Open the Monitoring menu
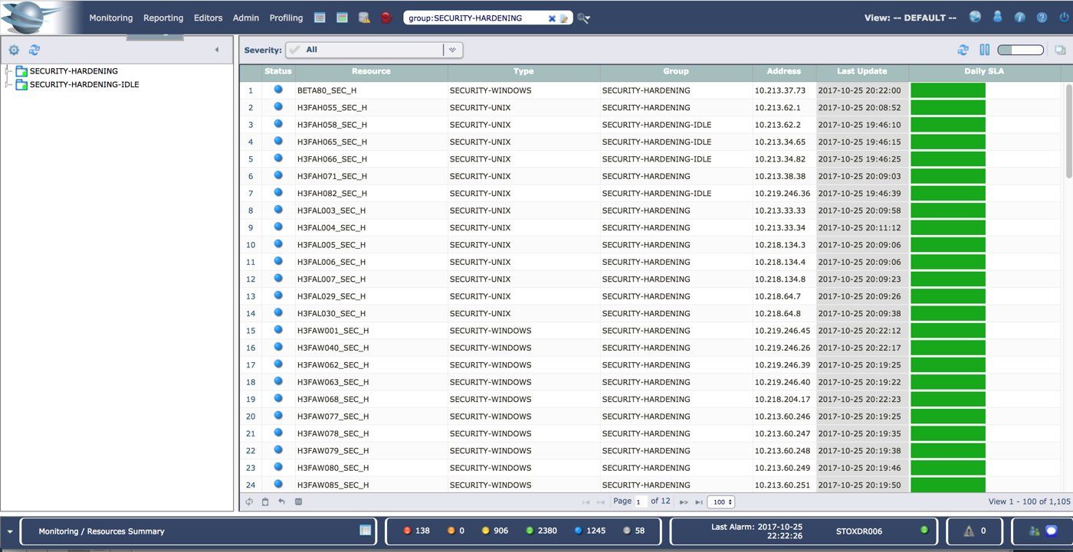This screenshot has width=1073, height=552. pos(111,18)
